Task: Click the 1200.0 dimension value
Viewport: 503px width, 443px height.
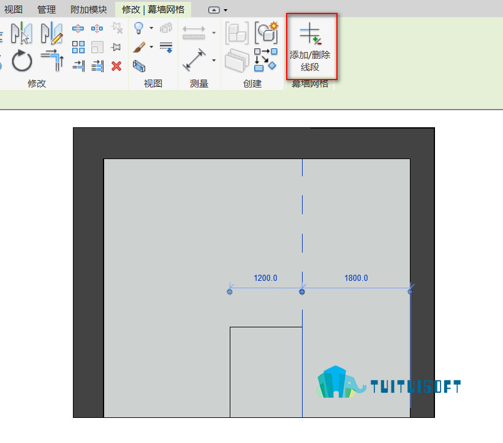Action: tap(265, 278)
